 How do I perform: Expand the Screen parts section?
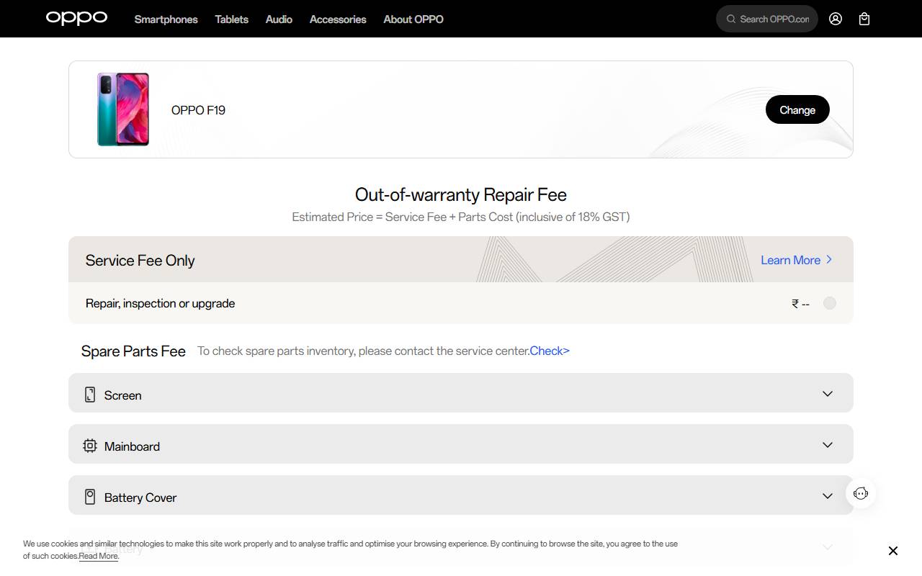coord(828,394)
